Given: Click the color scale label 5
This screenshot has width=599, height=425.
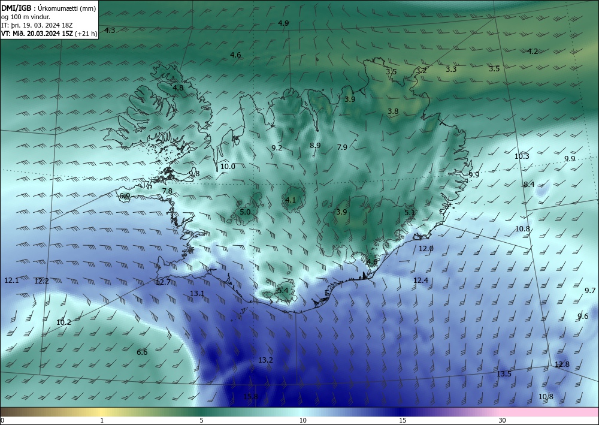Looking at the screenshot, I should click(x=201, y=420).
